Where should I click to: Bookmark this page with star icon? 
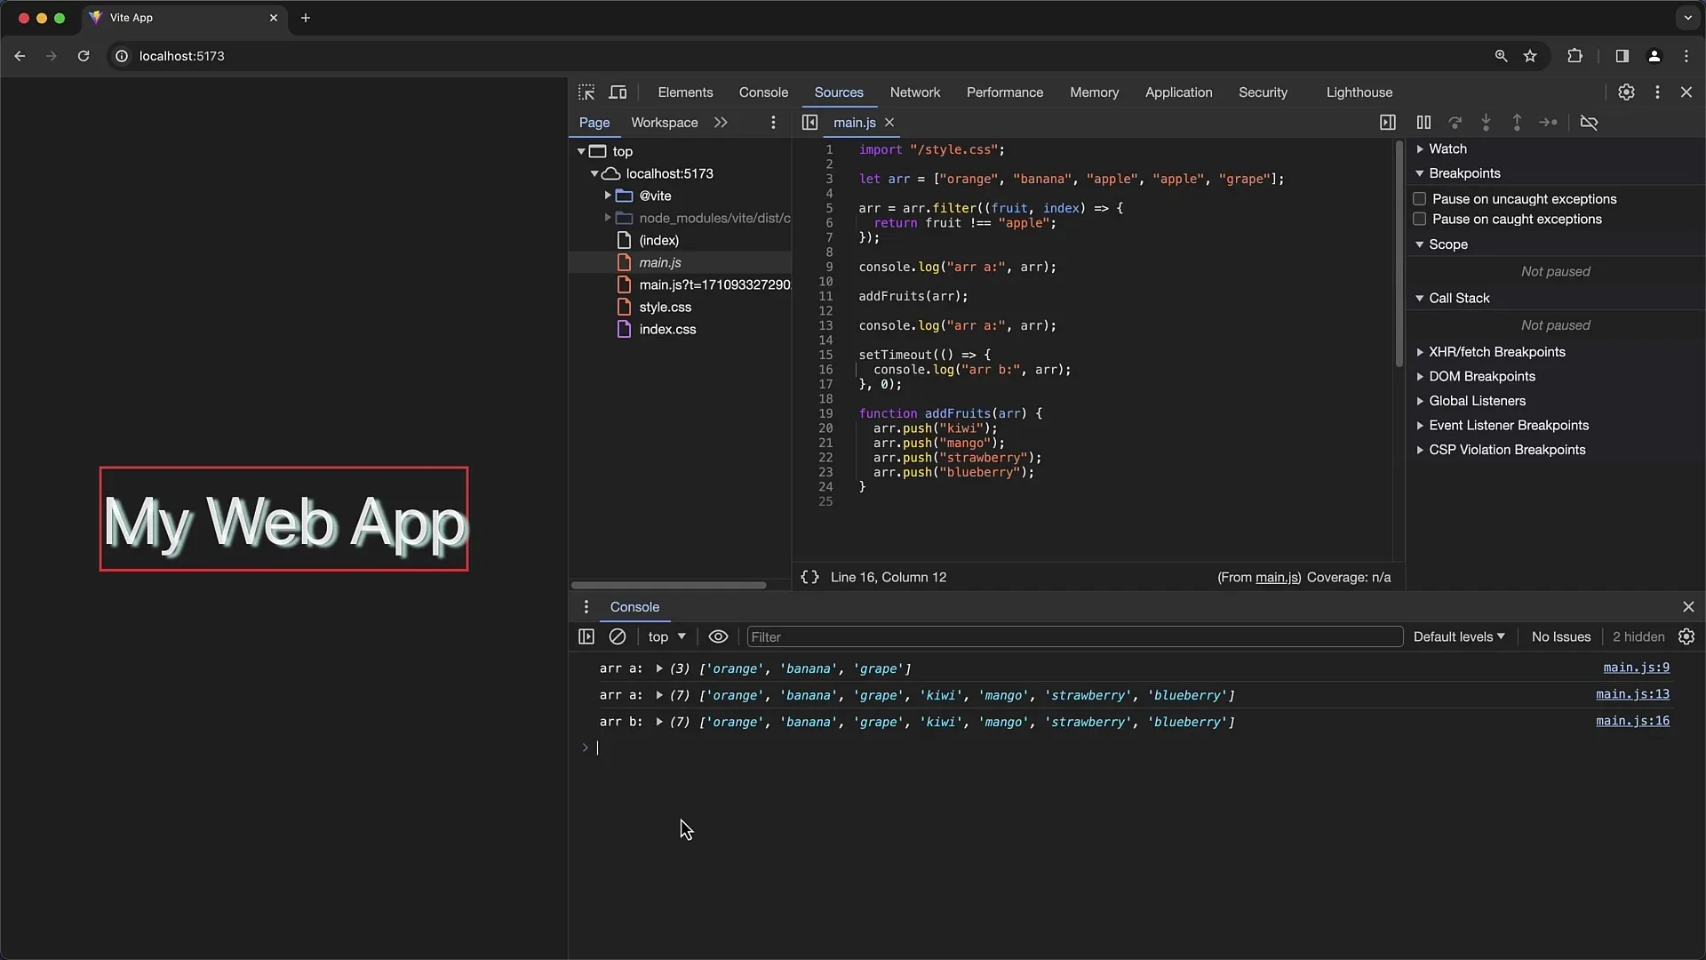(1530, 56)
